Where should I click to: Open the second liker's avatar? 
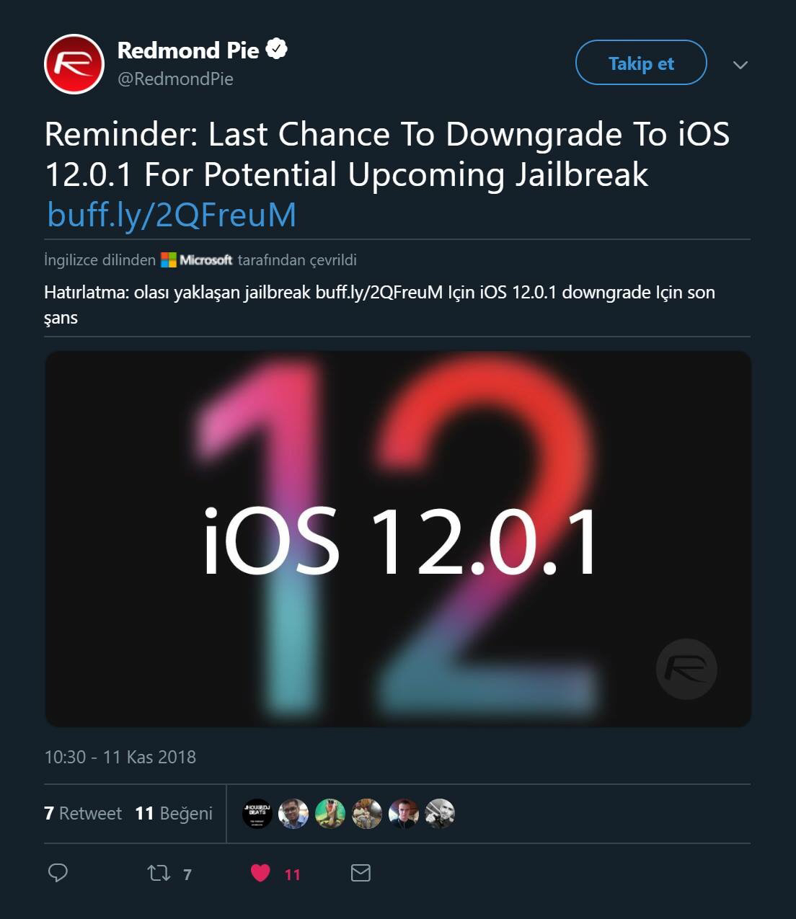point(293,813)
